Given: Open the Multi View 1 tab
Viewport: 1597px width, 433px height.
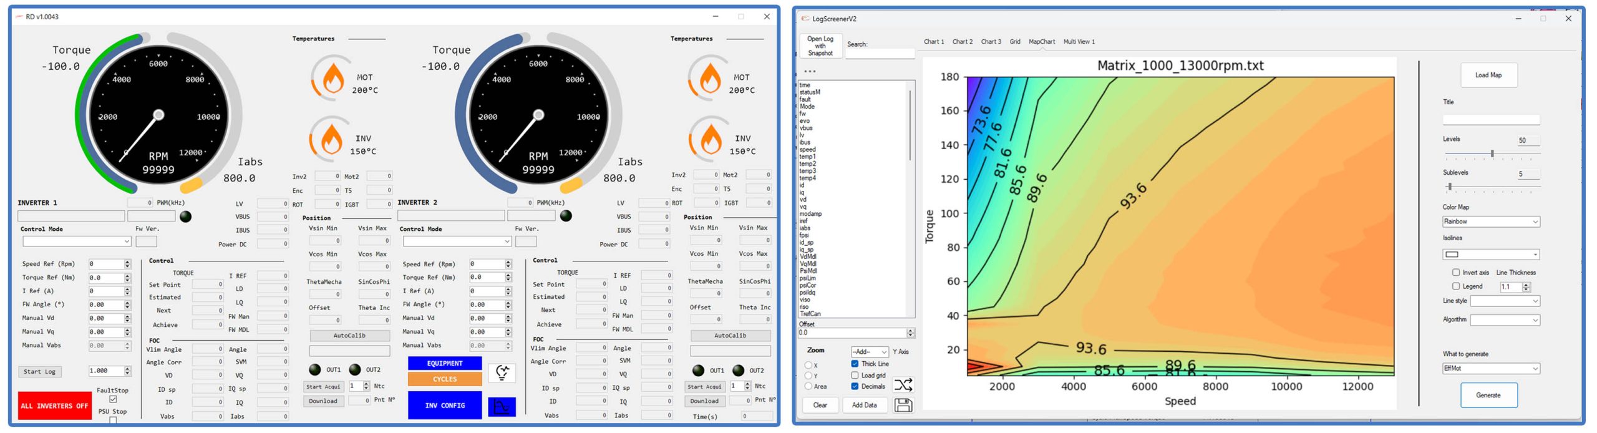Looking at the screenshot, I should [1079, 42].
